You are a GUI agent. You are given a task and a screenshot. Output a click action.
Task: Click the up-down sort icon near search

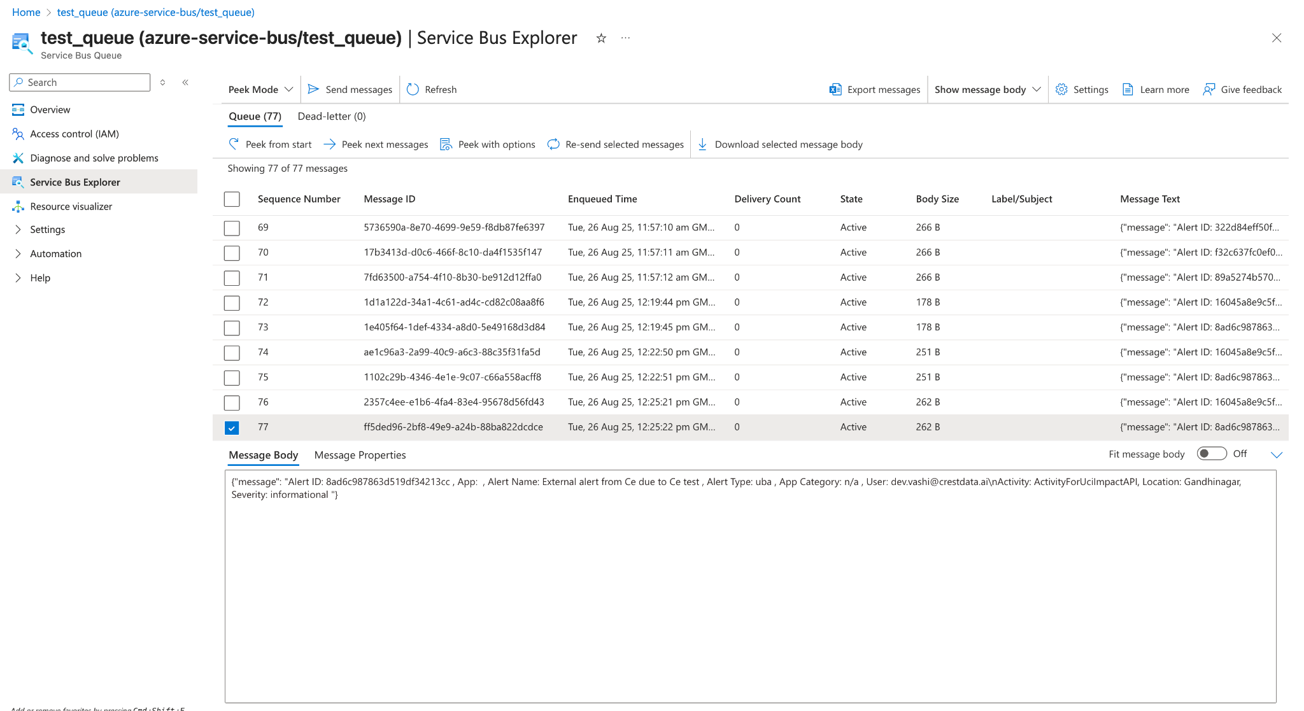coord(162,82)
